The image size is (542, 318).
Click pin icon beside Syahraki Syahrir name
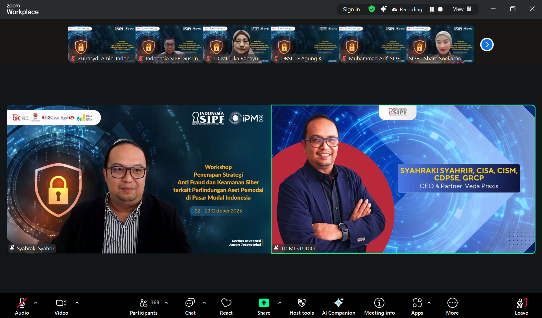pyautogui.click(x=12, y=248)
